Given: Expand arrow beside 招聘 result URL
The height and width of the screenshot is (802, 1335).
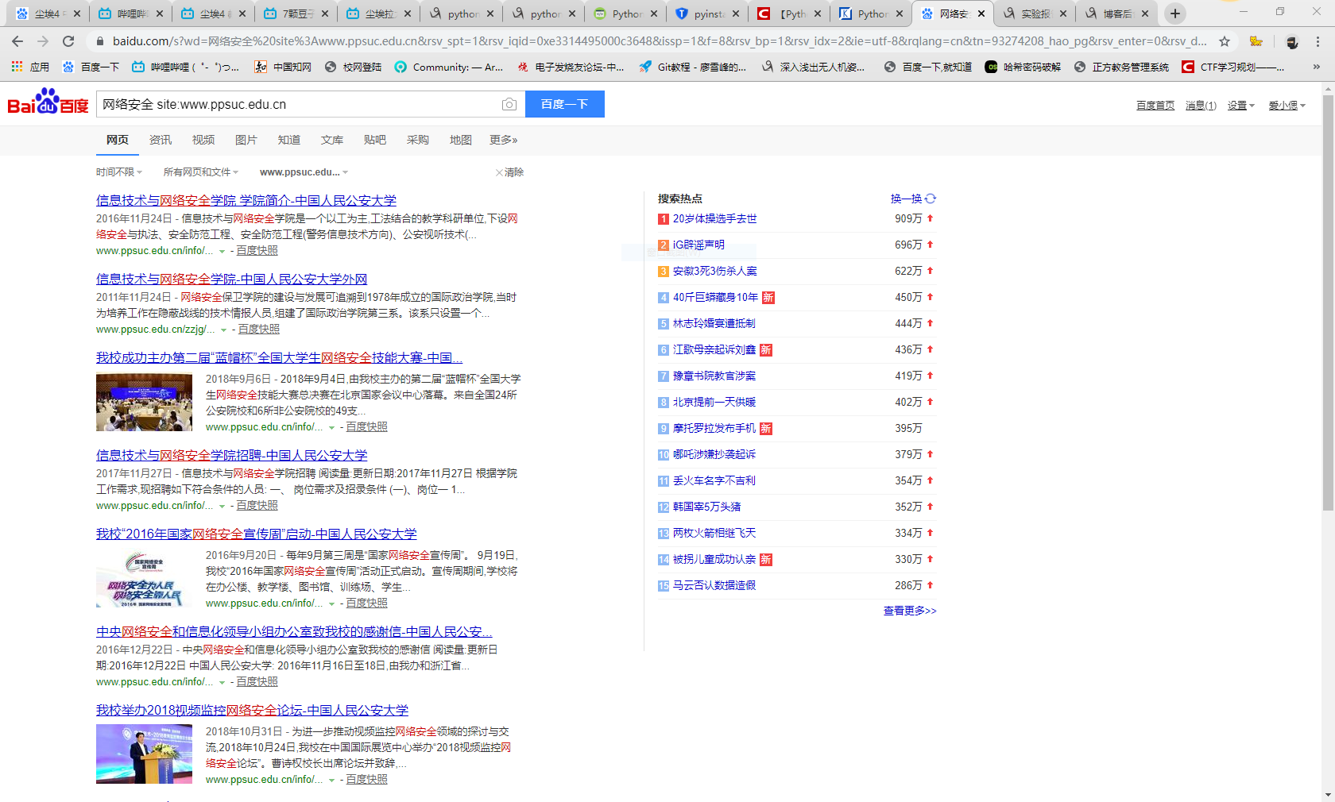Looking at the screenshot, I should tap(222, 507).
